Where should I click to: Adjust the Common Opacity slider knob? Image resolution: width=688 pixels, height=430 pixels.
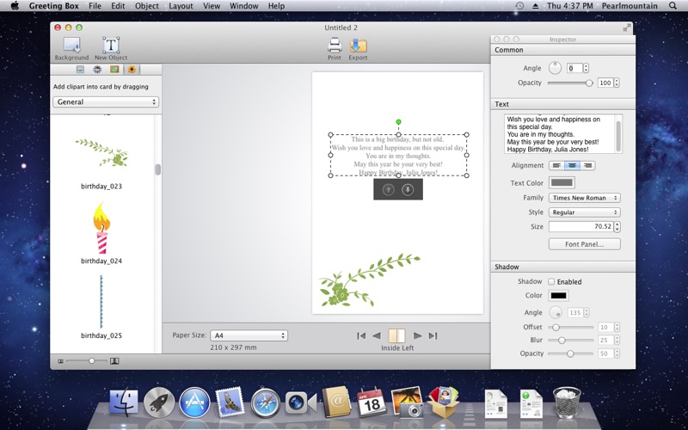pos(589,83)
